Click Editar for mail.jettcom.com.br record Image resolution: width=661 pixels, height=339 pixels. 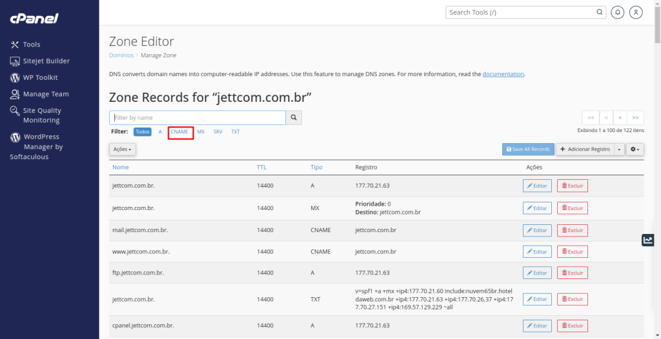point(537,230)
